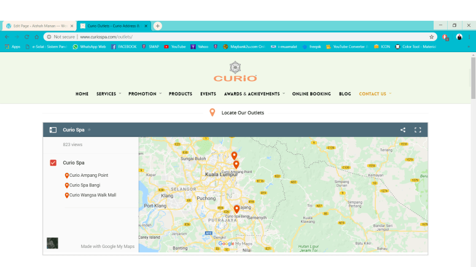Bookmark this page with the star icon
476x267 pixels.
pos(431,37)
